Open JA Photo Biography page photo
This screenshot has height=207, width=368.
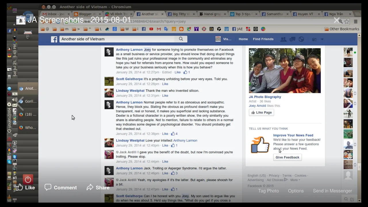pos(285,71)
